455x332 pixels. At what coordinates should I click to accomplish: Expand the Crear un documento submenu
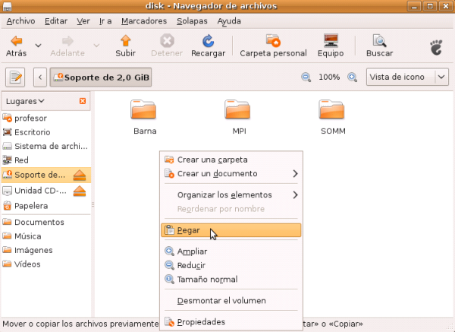tap(295, 173)
